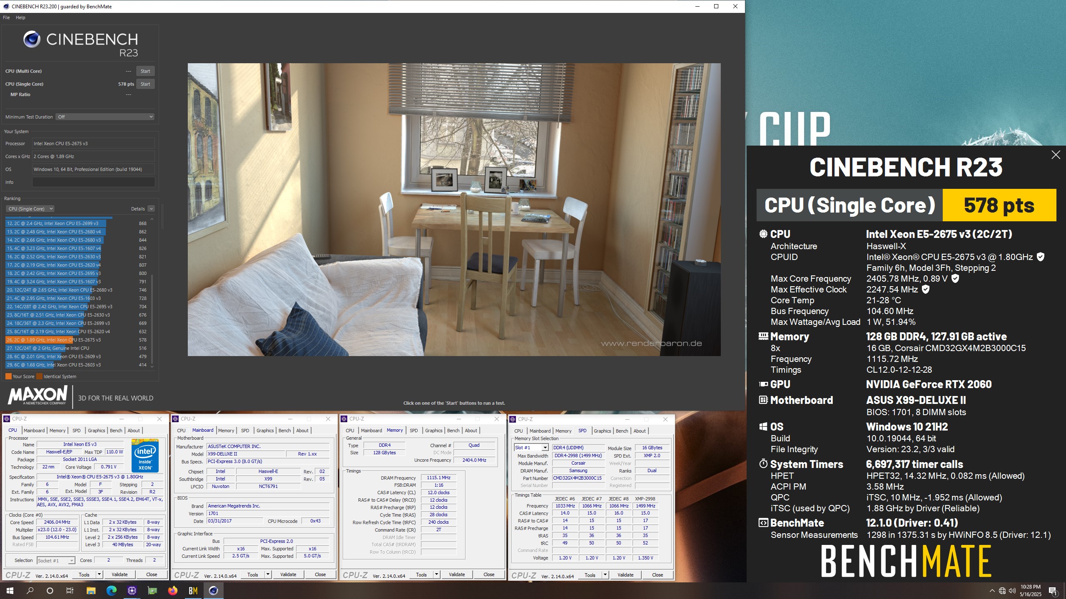Open the Socket #1 selection dropdown

click(x=56, y=561)
